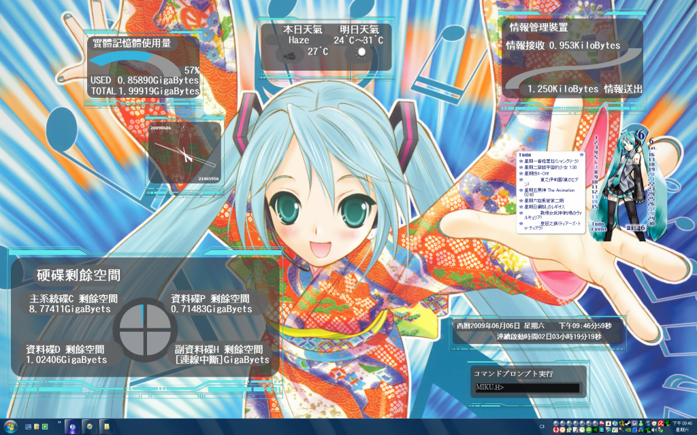
Task: Expand the quick launch overflow chevron
Action: click(x=59, y=423)
